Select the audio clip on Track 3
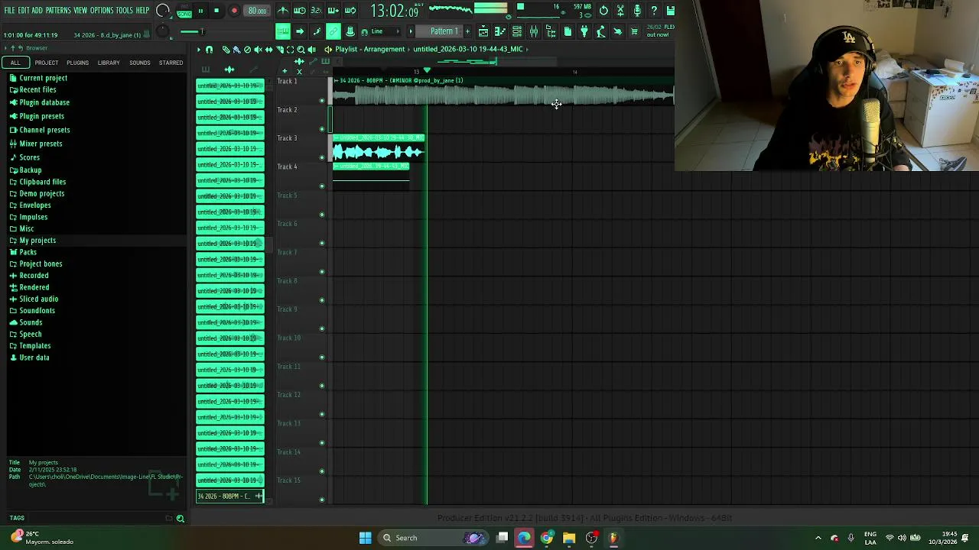 [379, 149]
